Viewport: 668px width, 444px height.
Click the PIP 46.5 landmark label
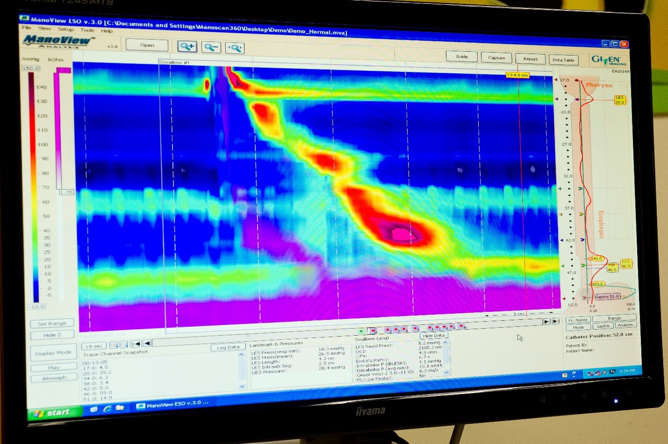point(612,268)
